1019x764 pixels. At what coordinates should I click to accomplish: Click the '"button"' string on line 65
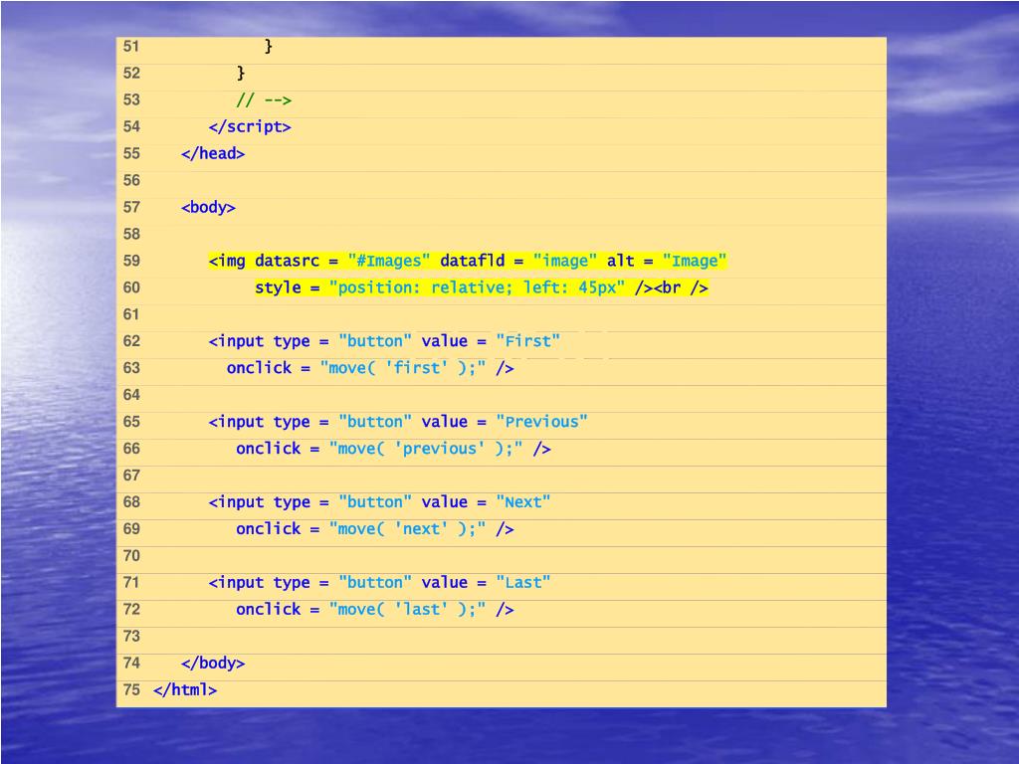[375, 422]
